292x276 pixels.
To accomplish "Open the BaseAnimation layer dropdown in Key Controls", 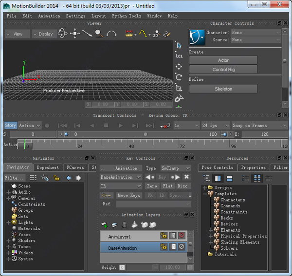I will [121, 177].
